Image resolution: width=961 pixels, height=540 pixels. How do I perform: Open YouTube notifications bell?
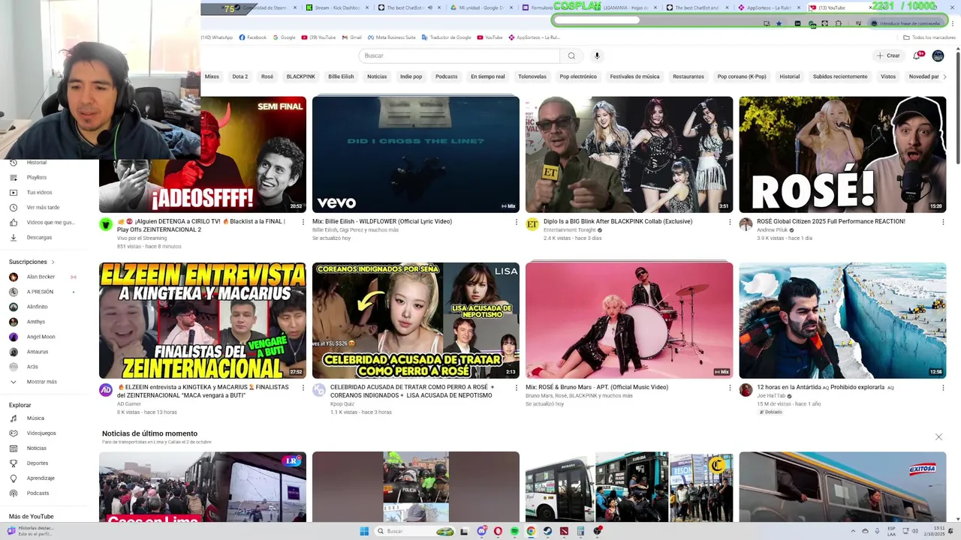917,55
